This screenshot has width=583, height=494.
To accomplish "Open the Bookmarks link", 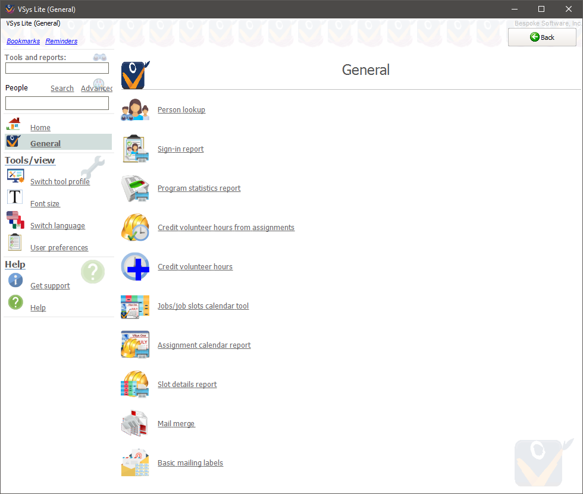I will pyautogui.click(x=23, y=41).
